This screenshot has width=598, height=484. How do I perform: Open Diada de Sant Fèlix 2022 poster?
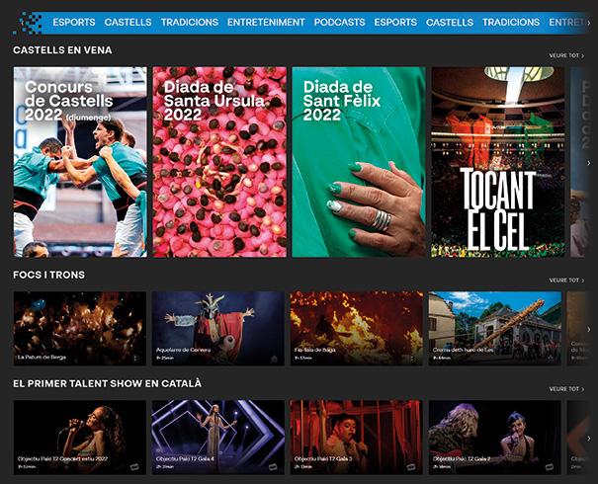tap(359, 162)
